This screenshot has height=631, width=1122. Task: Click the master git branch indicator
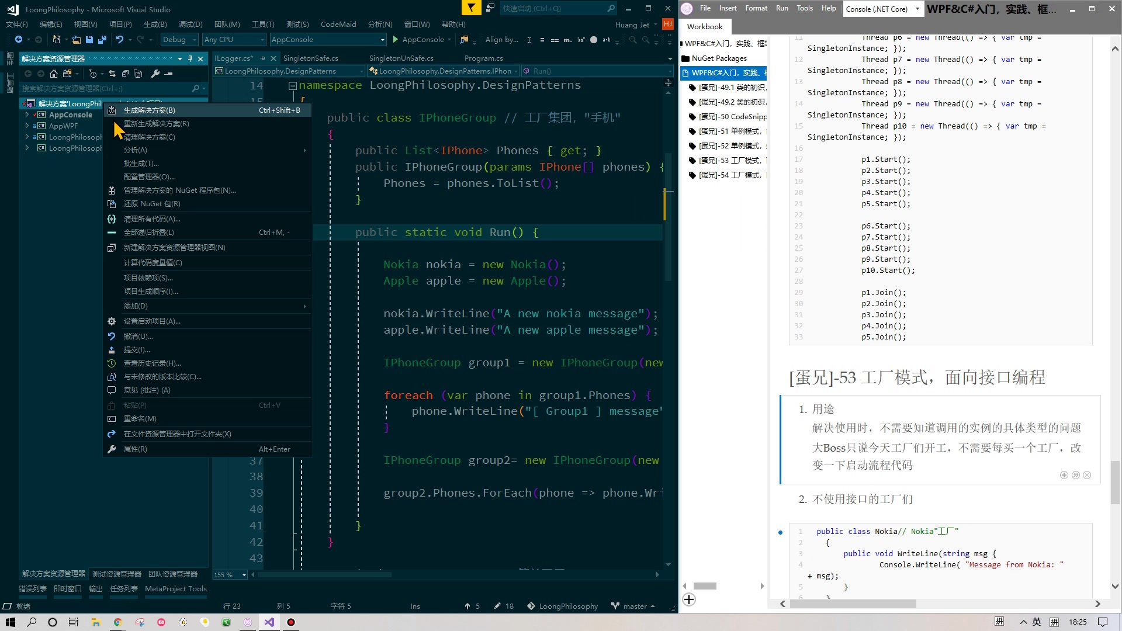(x=633, y=606)
